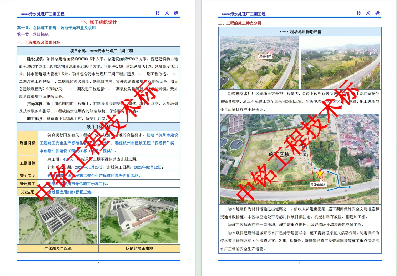Click the 项目部选址 callout label
The image size is (397, 276).
pos(318,185)
